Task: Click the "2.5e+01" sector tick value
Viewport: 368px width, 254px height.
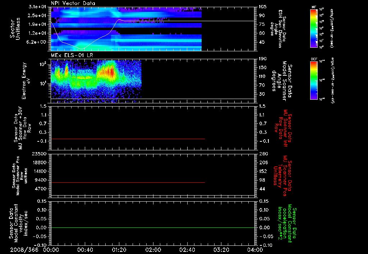Action: coord(37,15)
